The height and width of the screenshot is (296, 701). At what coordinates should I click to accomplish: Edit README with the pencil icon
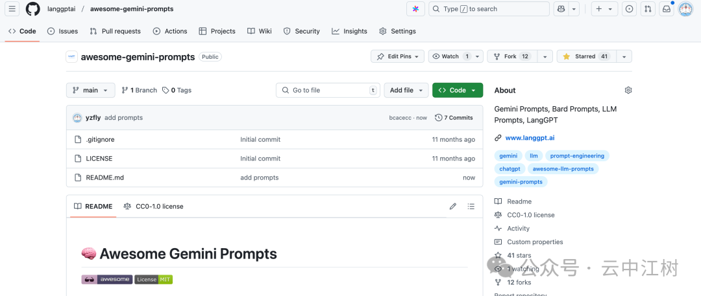[453, 207]
